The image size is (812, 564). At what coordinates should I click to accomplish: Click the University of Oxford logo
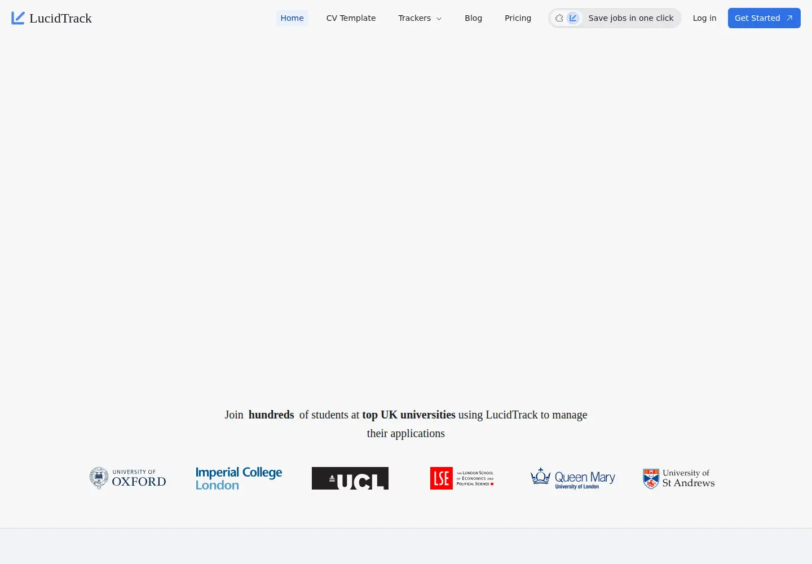[128, 478]
